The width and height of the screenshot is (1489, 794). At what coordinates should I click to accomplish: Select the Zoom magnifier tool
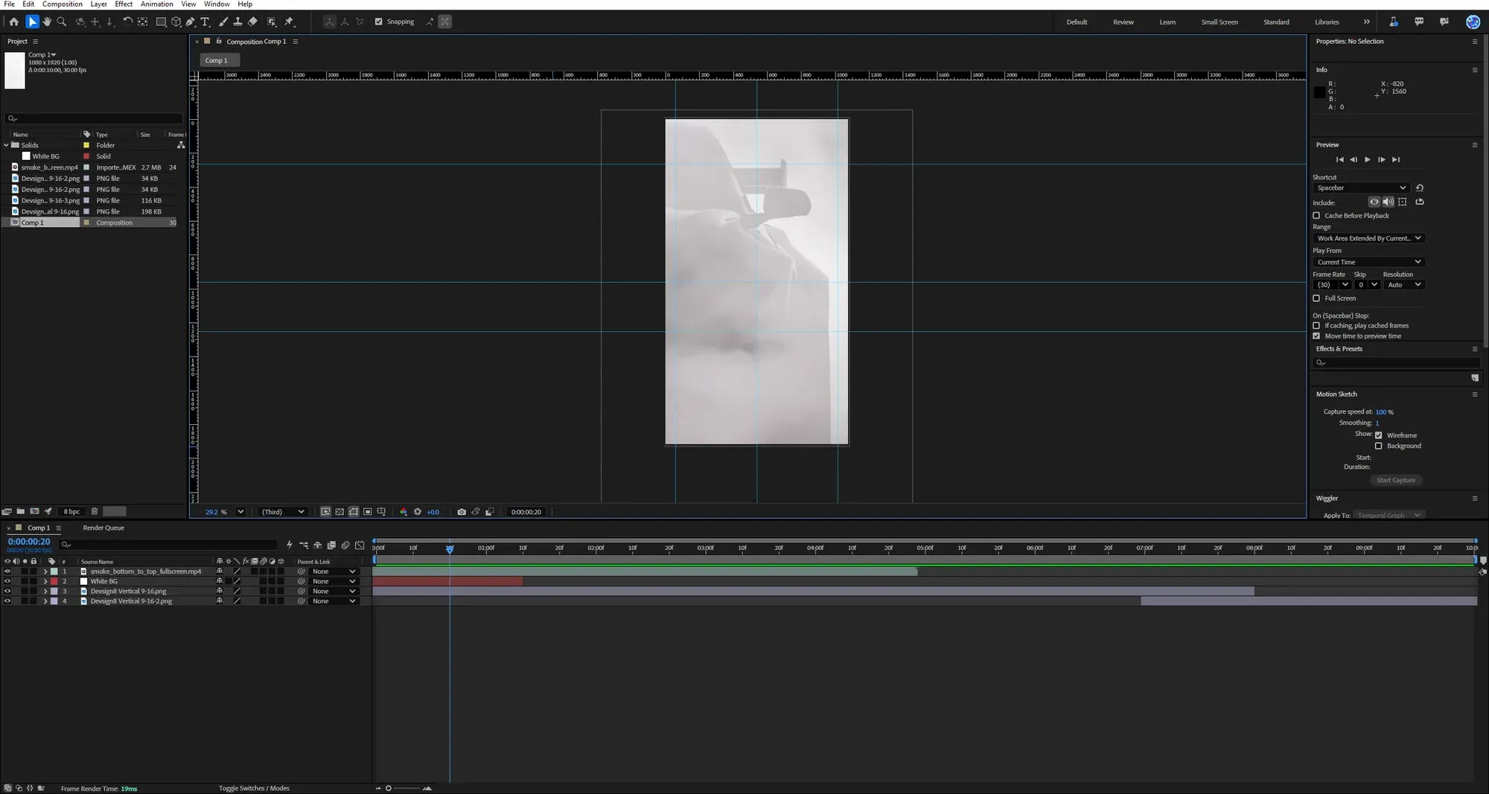click(62, 22)
